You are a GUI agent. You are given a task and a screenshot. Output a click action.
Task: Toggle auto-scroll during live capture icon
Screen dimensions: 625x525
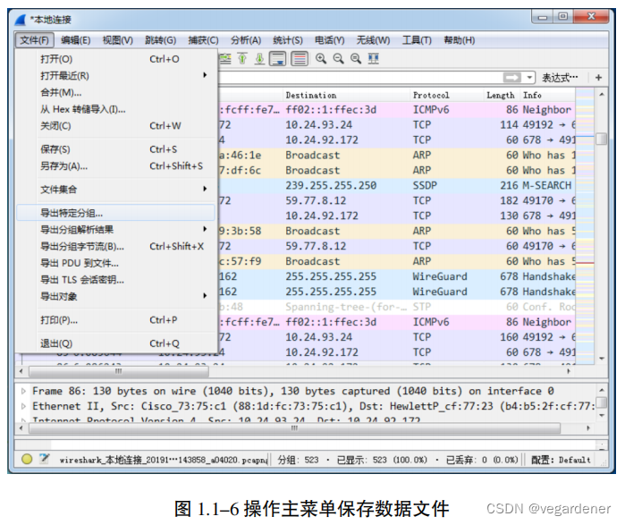(278, 59)
